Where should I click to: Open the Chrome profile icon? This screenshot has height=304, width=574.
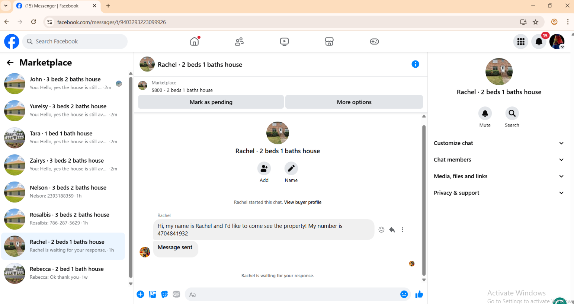(554, 22)
